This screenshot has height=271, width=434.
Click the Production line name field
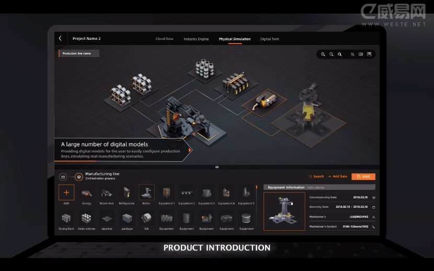coord(79,53)
